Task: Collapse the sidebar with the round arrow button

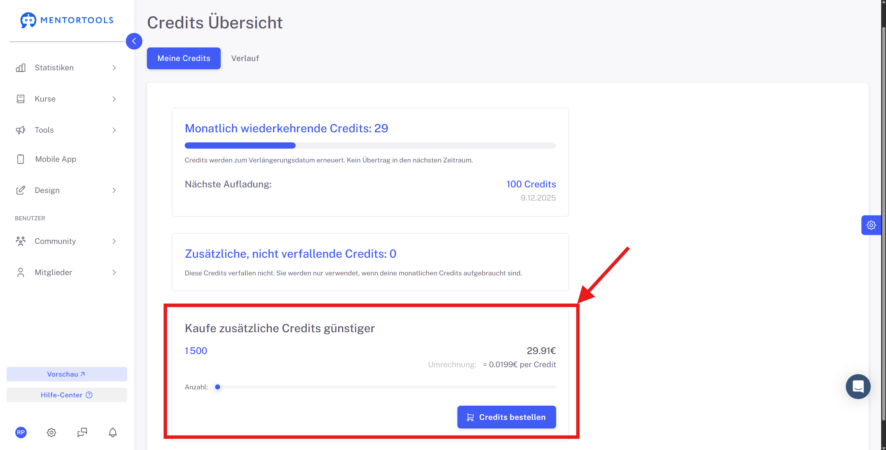Action: tap(134, 41)
